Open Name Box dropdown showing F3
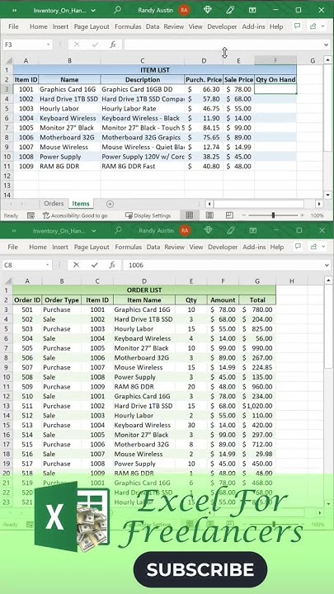This screenshot has width=334, height=594. pyautogui.click(x=48, y=45)
